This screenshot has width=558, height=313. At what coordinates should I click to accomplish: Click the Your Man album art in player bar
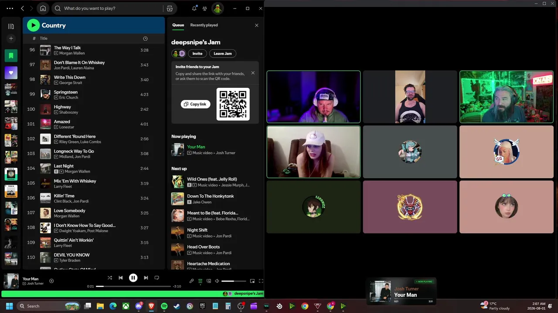(11, 281)
